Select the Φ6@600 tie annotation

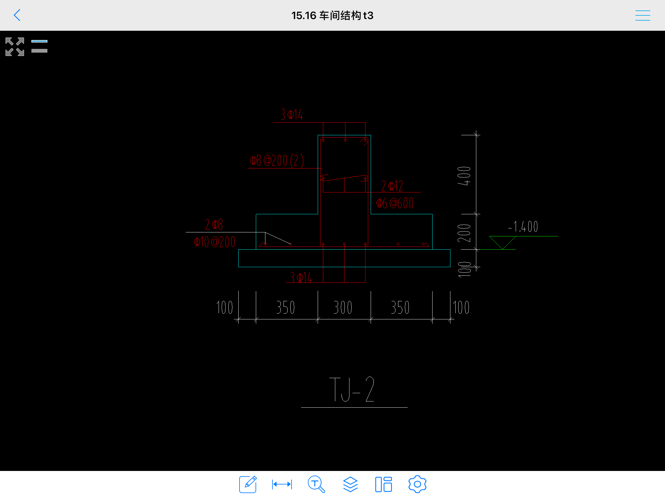point(395,203)
